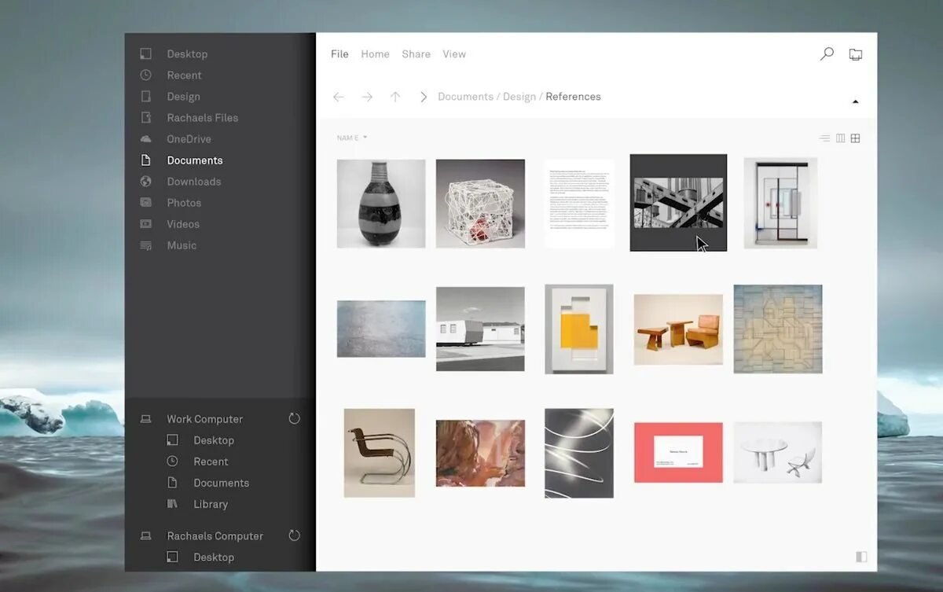
Task: Select the red business card thumbnail
Action: (x=678, y=453)
